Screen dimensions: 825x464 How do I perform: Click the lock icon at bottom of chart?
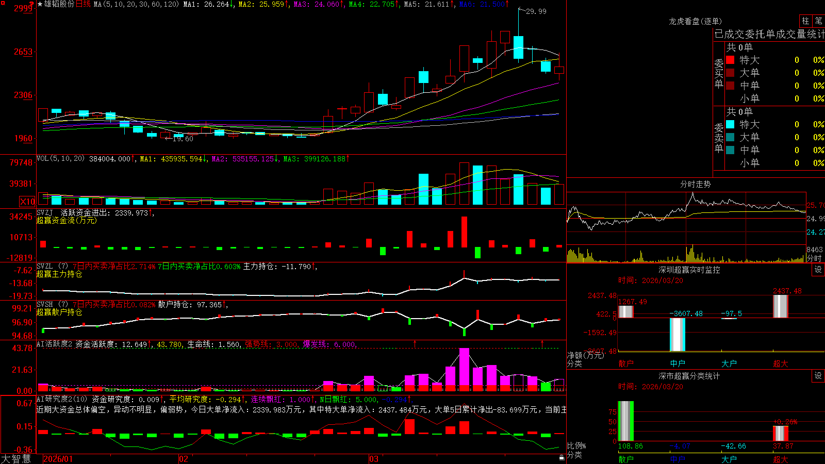[x=562, y=458]
